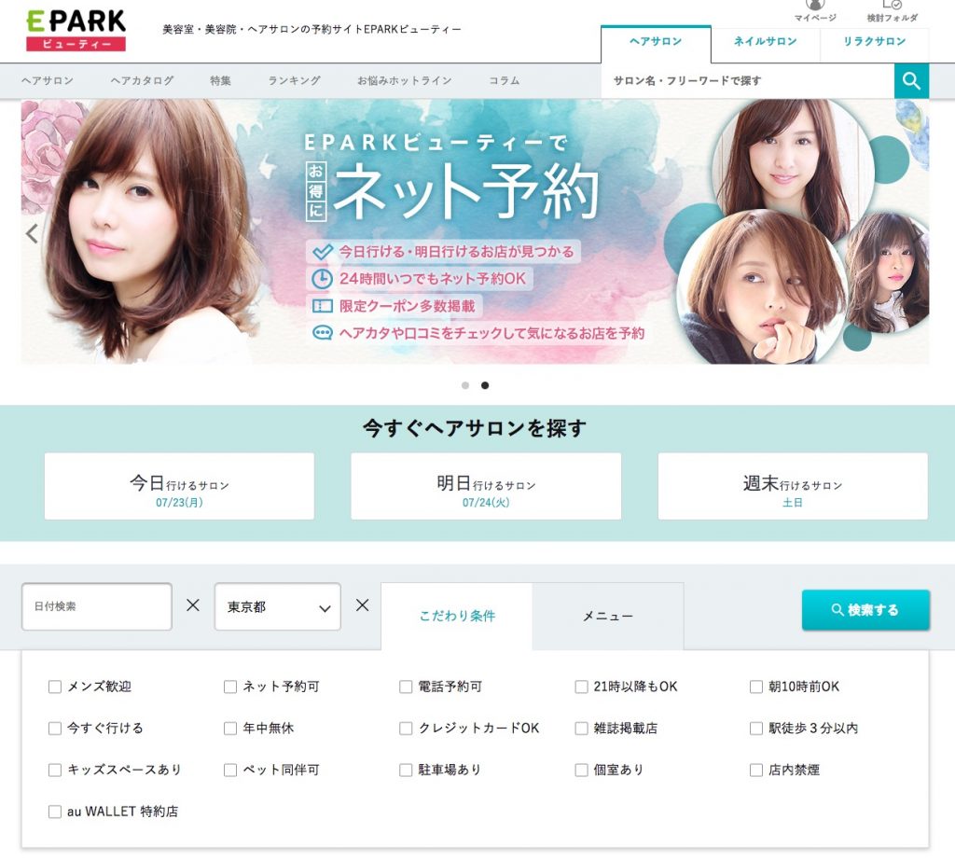Open 検討フォルダ folder icon
This screenshot has width=955, height=861.
(x=892, y=10)
